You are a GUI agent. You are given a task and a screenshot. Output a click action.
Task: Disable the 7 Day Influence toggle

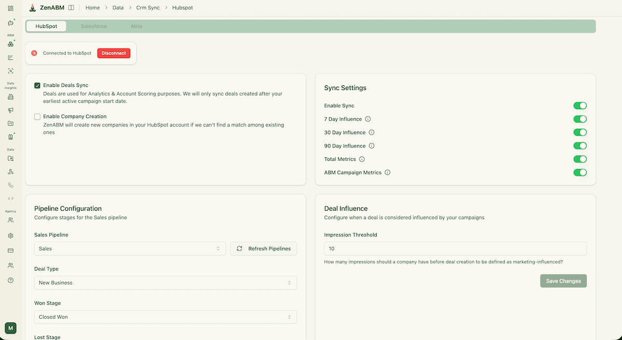pyautogui.click(x=580, y=119)
